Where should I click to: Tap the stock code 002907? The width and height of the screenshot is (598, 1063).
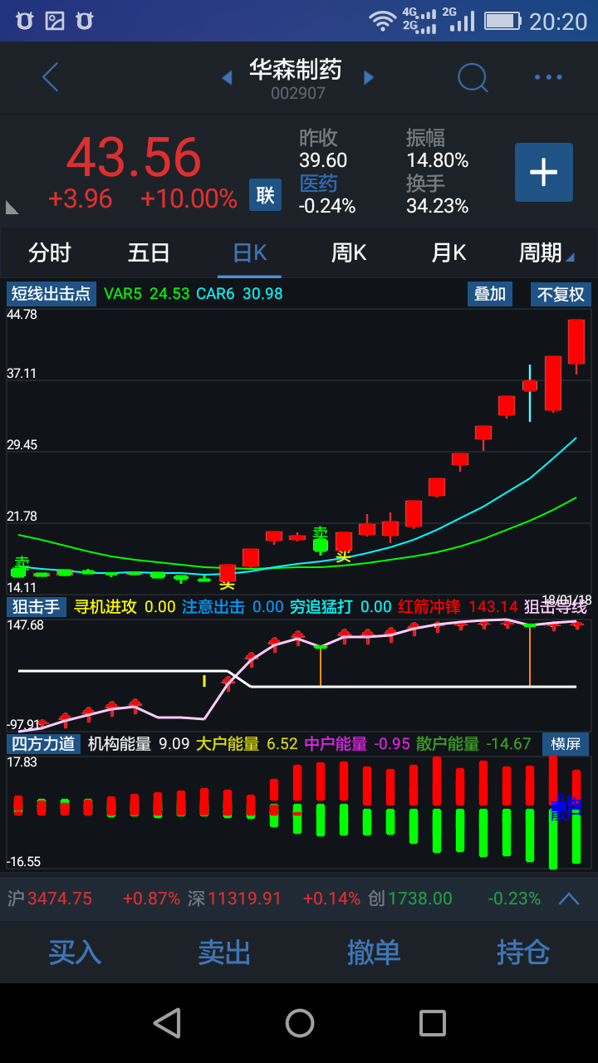pyautogui.click(x=298, y=93)
